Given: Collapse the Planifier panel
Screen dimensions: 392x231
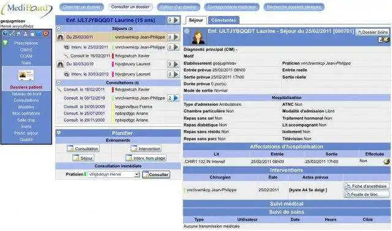Looking at the screenshot, I should click(x=59, y=133).
